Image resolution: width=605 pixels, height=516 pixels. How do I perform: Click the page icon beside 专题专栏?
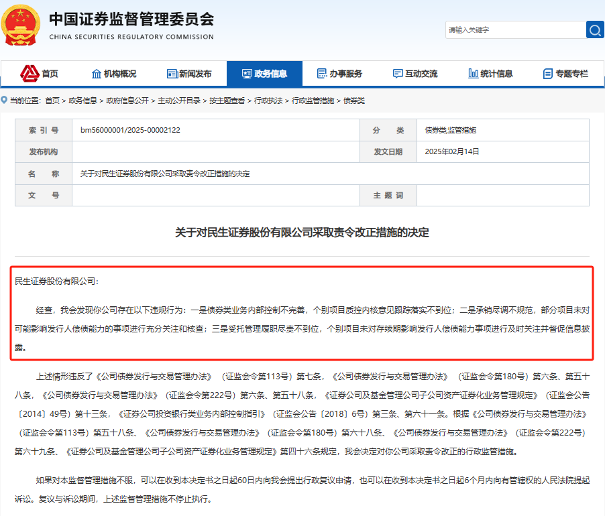tap(547, 74)
